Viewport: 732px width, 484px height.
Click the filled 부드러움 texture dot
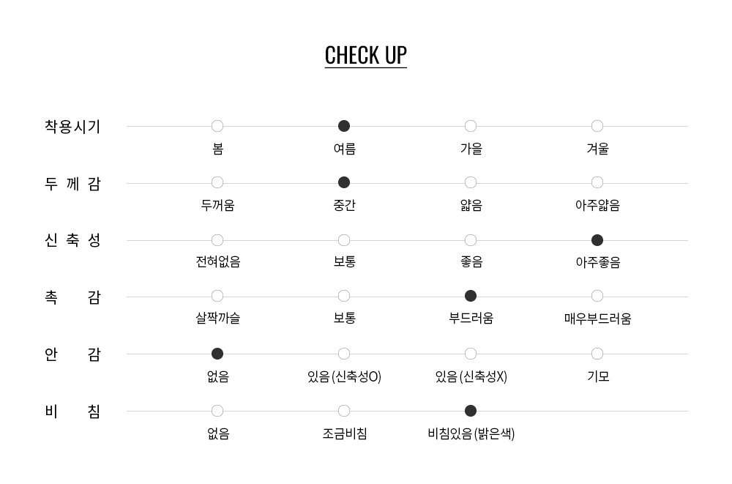coord(471,297)
